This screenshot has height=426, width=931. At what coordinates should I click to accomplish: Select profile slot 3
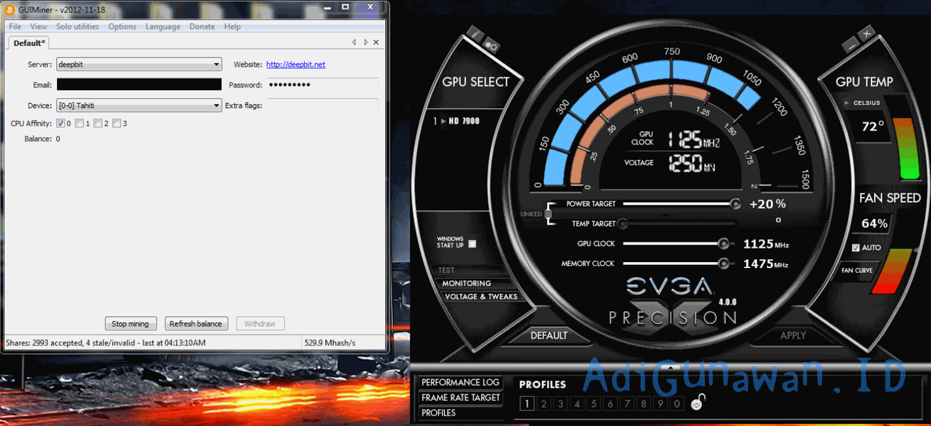pyautogui.click(x=560, y=403)
